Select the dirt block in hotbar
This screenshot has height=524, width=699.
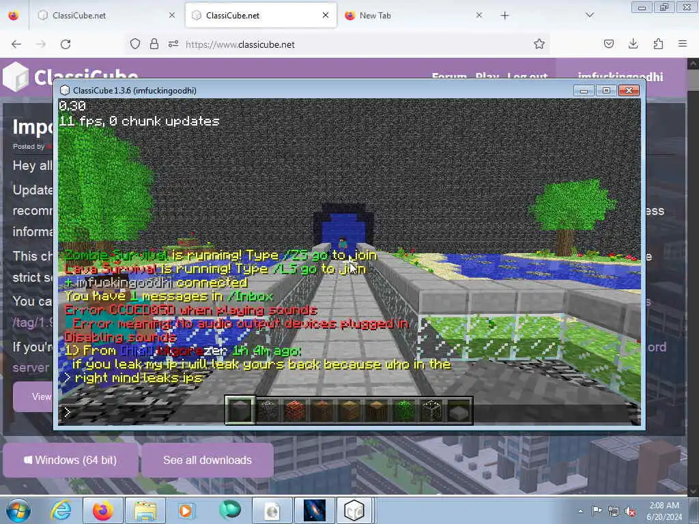pos(322,410)
